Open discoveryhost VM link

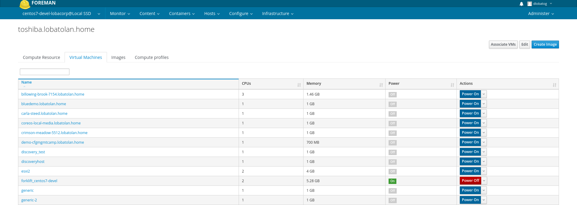(33, 162)
